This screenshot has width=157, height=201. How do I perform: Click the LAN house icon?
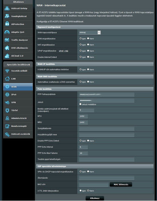[x=7, y=79]
